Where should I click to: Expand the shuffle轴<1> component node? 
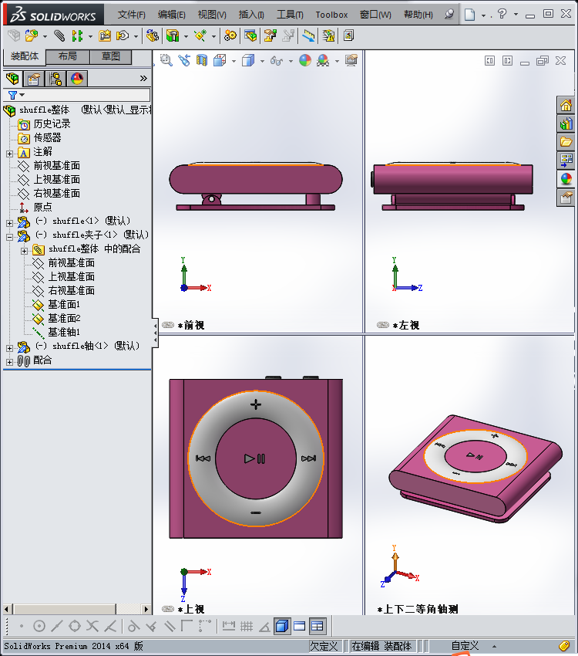pos(9,349)
